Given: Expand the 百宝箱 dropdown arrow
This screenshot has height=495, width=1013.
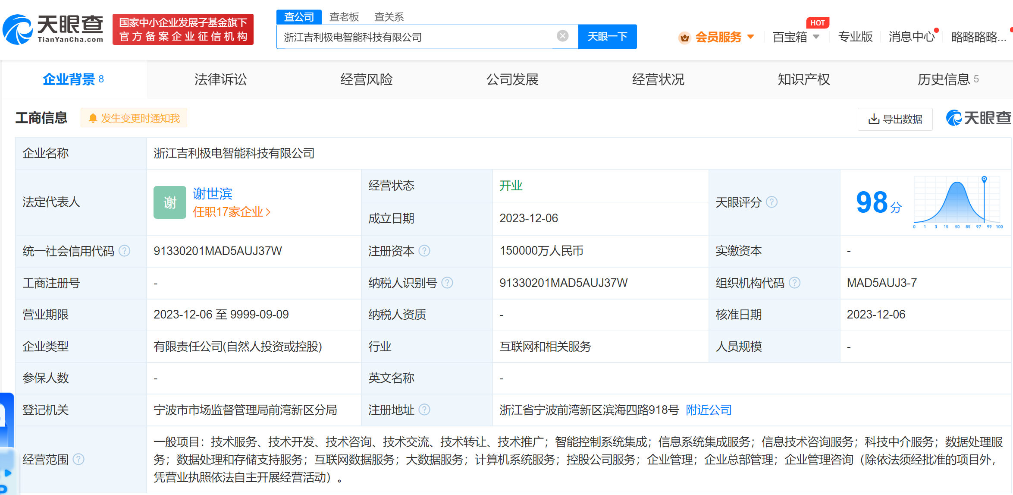Looking at the screenshot, I should [816, 37].
